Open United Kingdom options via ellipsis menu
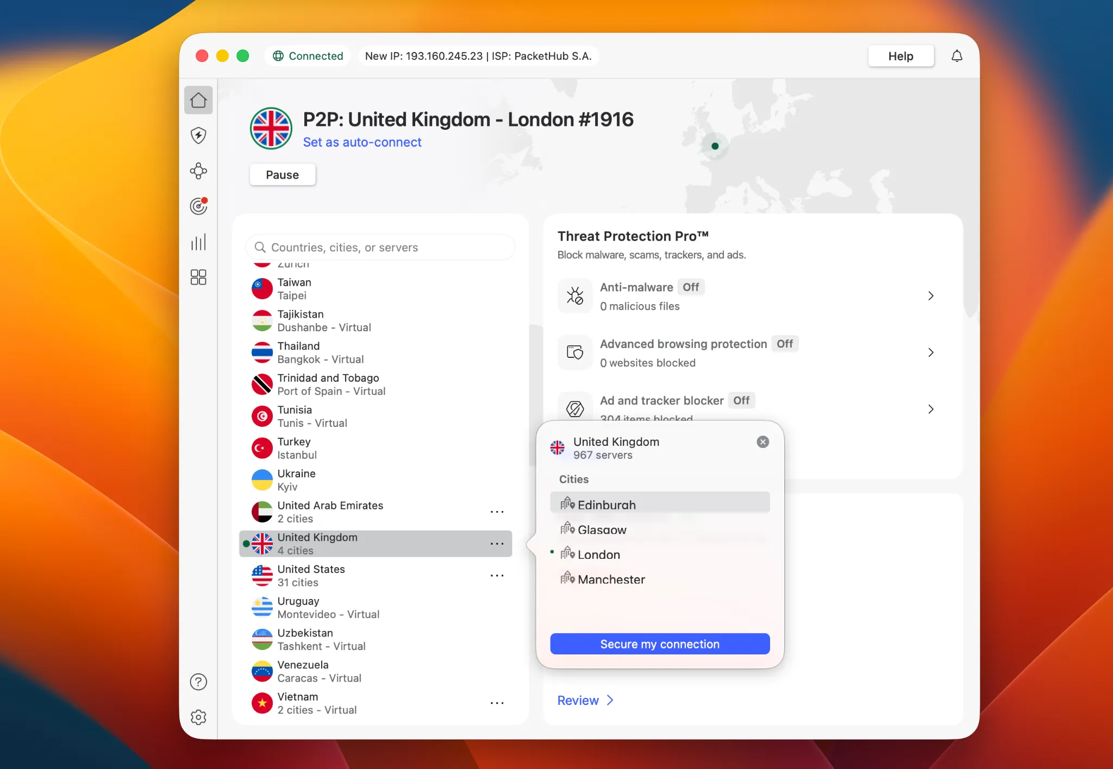Screen dimensions: 1113x769 [497, 543]
